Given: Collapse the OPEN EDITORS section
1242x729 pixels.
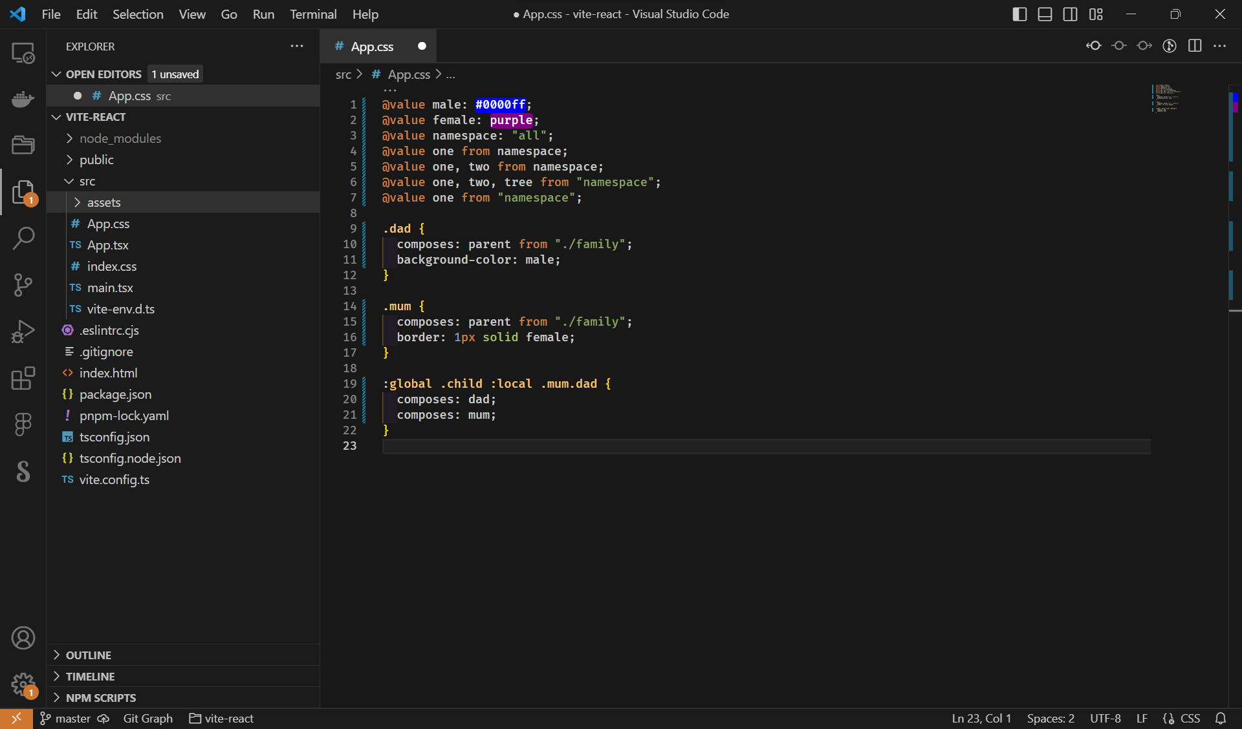Looking at the screenshot, I should tap(56, 74).
